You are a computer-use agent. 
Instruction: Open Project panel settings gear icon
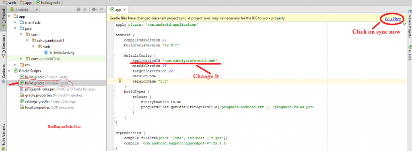coord(95,10)
